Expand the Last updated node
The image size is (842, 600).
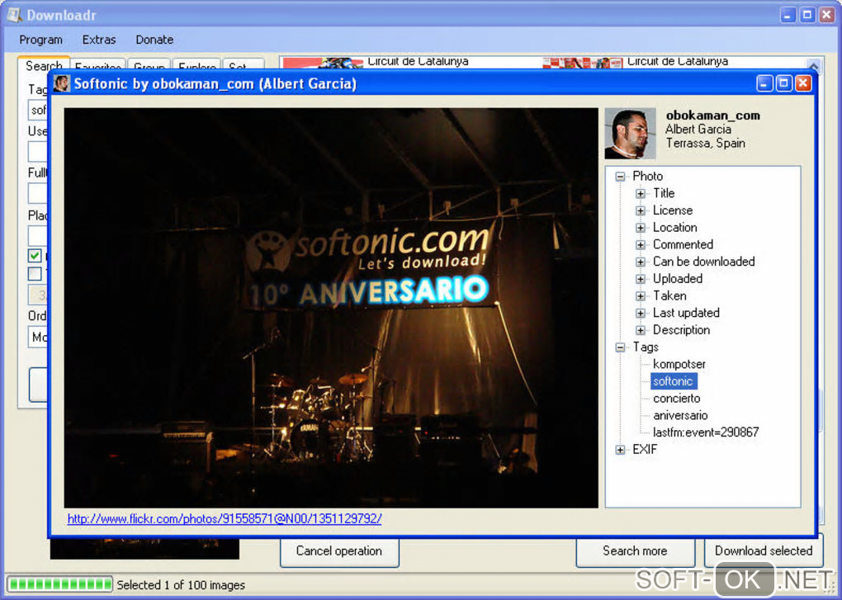pyautogui.click(x=640, y=313)
